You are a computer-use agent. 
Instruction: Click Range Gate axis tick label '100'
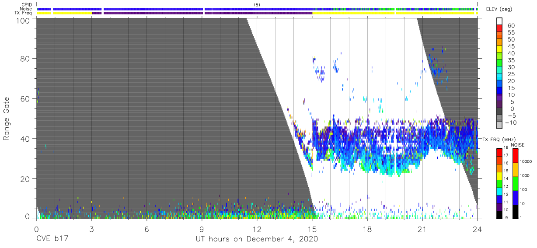tap(23, 20)
